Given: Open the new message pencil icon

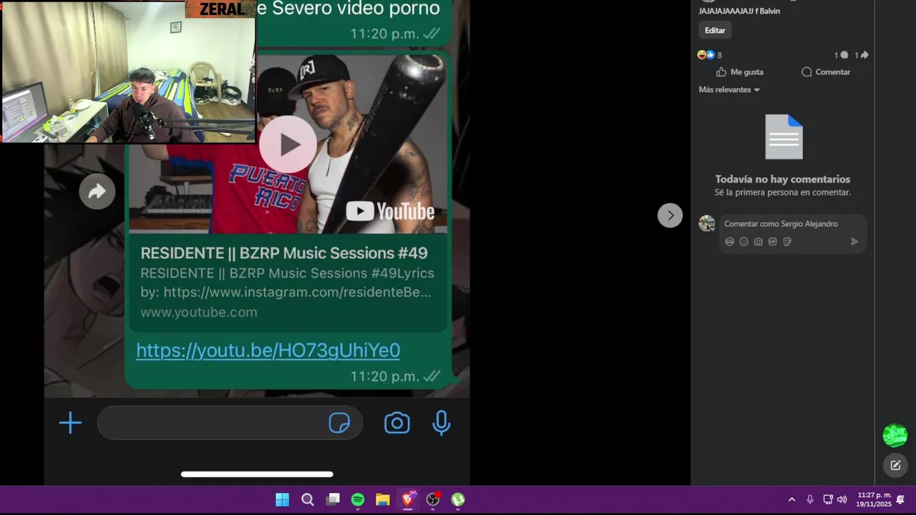Looking at the screenshot, I should click(x=895, y=466).
